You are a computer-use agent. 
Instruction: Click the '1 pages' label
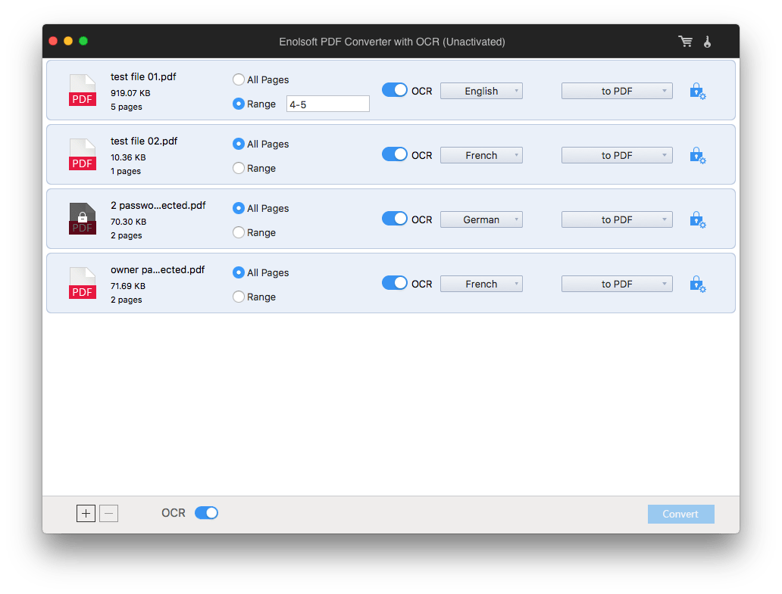(126, 171)
